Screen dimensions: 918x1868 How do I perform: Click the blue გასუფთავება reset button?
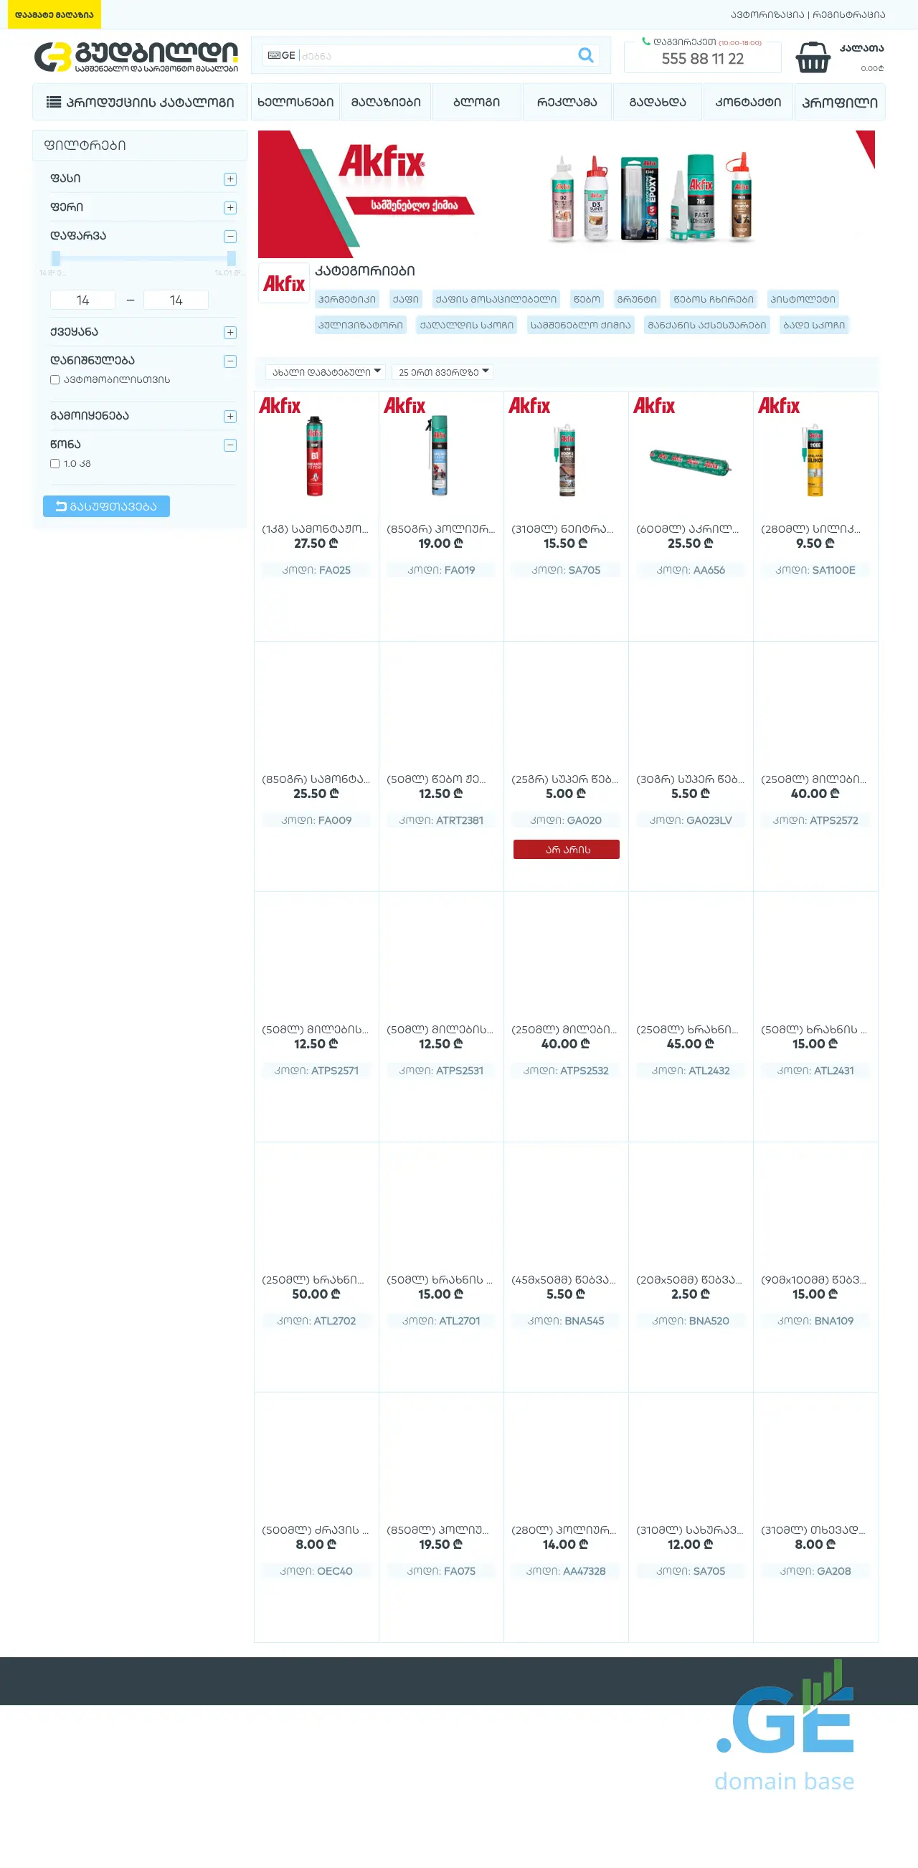tap(106, 506)
